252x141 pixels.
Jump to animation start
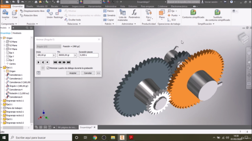(55, 62)
